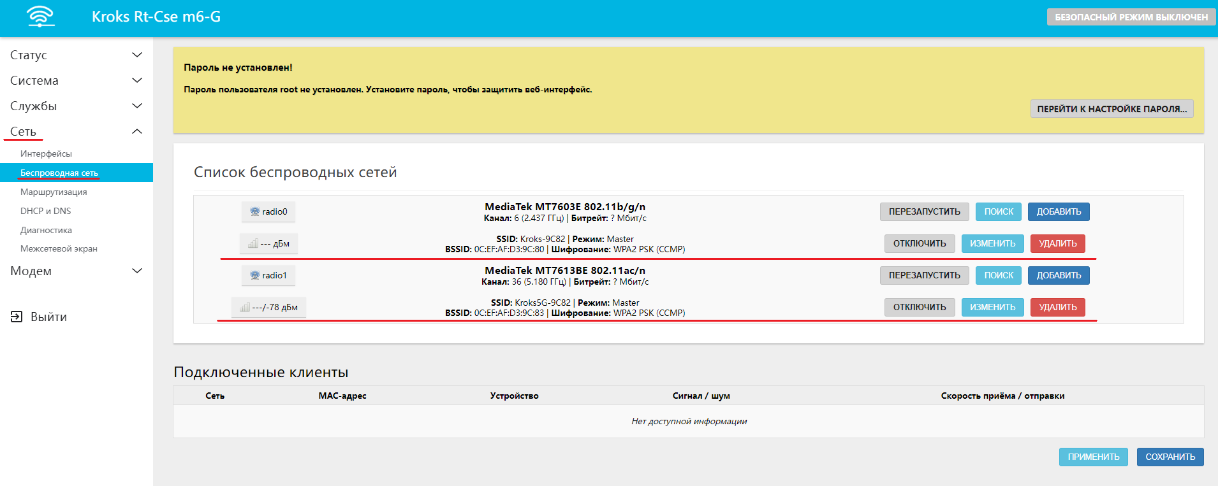Click the radio1 wireless device badge
Viewport: 1218px width, 486px height.
click(268, 275)
